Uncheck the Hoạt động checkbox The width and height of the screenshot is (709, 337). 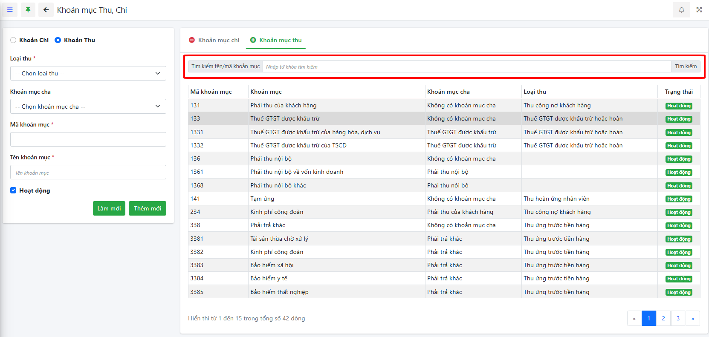pos(13,190)
